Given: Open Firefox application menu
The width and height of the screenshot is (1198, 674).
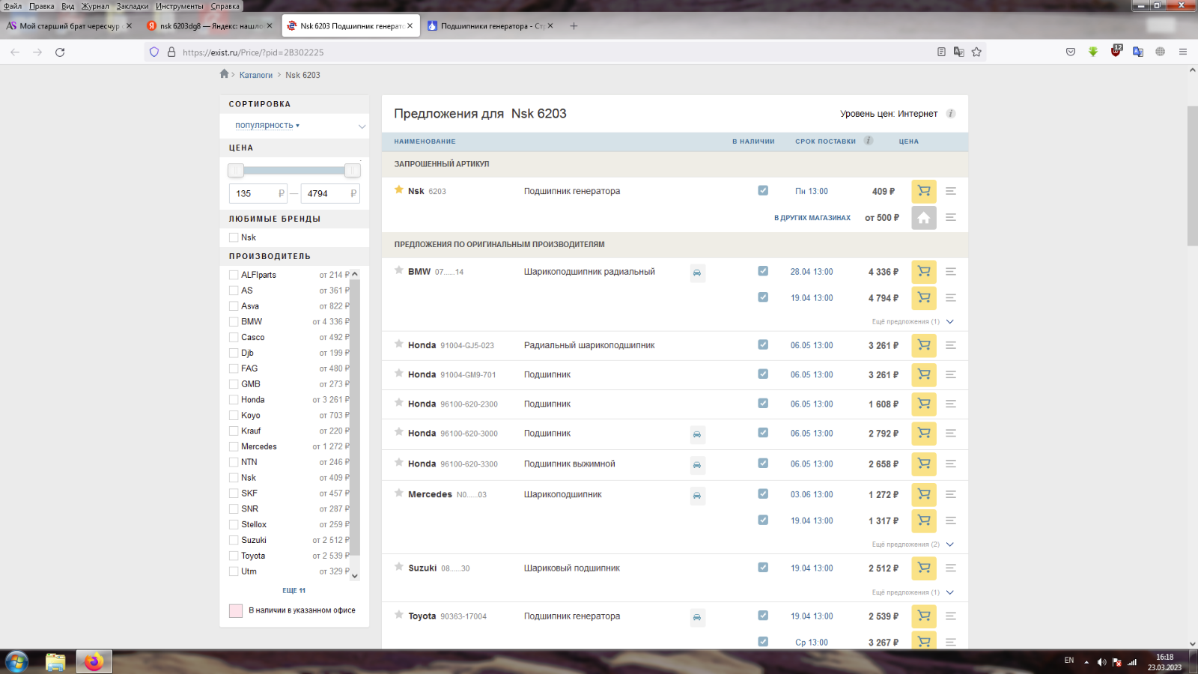Looking at the screenshot, I should [x=1183, y=52].
